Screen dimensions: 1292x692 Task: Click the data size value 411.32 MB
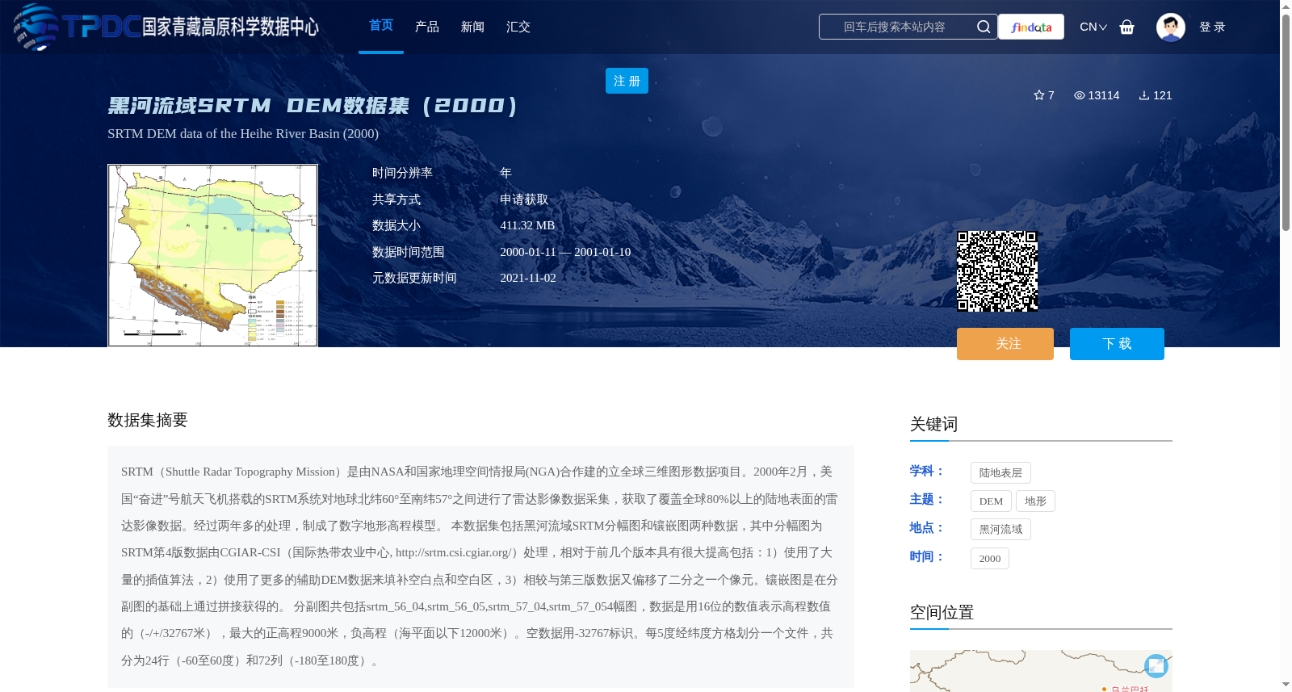pos(527,225)
